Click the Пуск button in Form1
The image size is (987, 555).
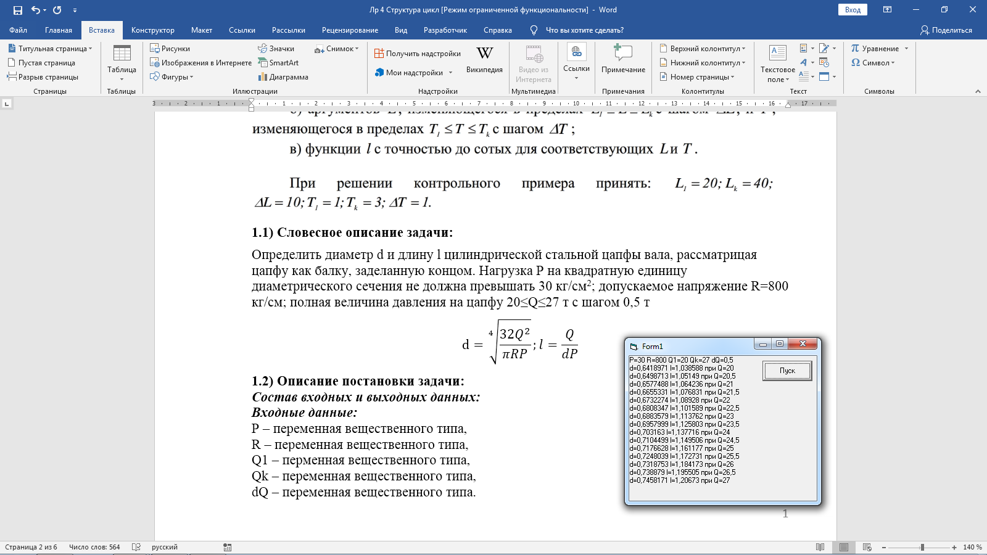click(787, 371)
